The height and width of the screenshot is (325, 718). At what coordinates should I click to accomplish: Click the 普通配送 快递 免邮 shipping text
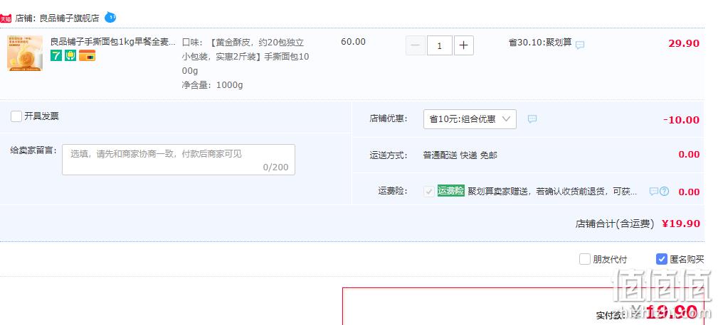[460, 155]
